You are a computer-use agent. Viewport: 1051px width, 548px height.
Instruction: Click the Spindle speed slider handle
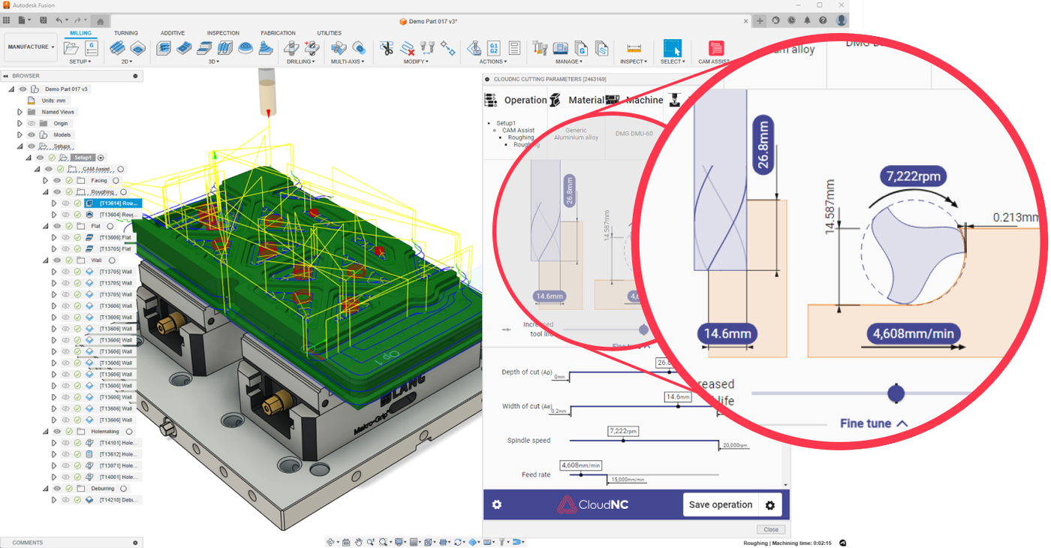(623, 441)
